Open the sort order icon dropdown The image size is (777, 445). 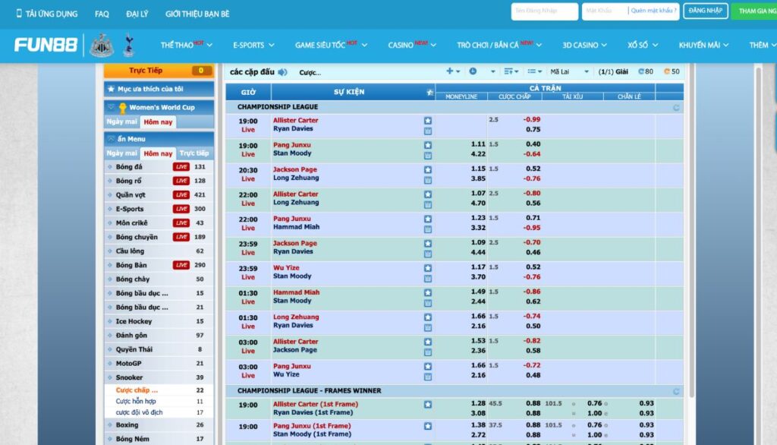tap(511, 71)
